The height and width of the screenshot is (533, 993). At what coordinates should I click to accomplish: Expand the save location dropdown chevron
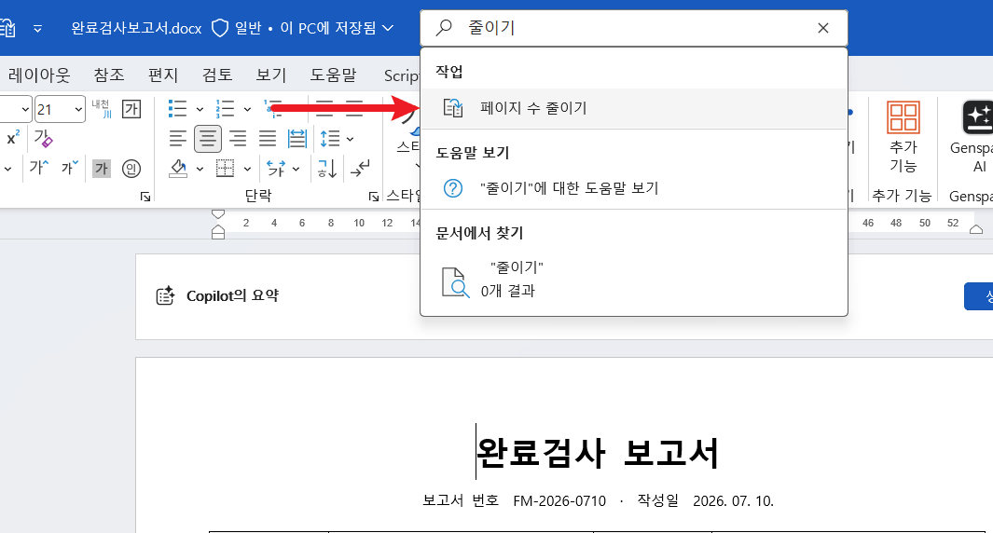coord(388,28)
